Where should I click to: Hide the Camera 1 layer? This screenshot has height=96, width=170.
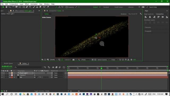click(x=2, y=75)
